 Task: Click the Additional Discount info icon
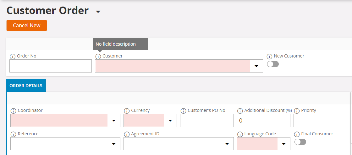pyautogui.click(x=240, y=111)
